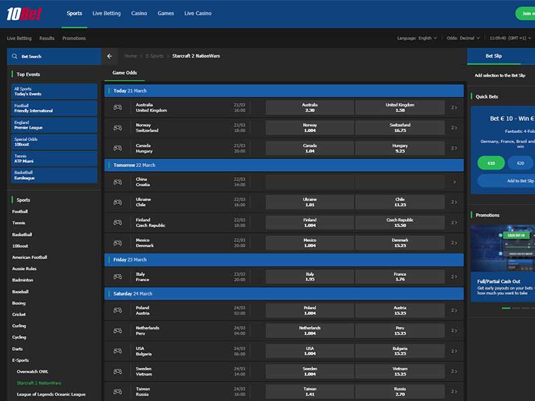
Task: Bet on France at 1.76 odds
Action: click(x=400, y=277)
